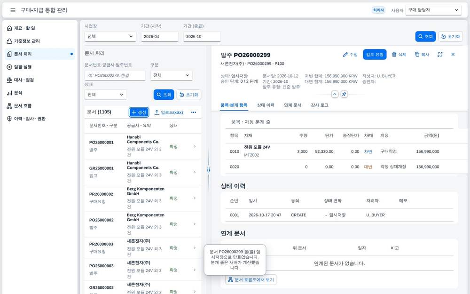This screenshot has width=470, height=294.
Task: Select document PR26000002 in list
Action: [x=143, y=198]
